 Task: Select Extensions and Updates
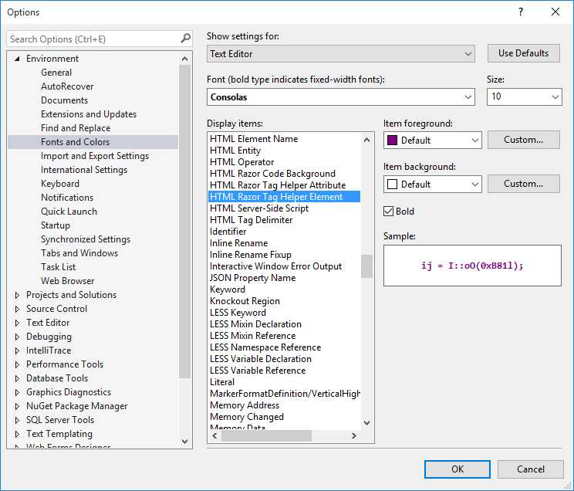(89, 114)
